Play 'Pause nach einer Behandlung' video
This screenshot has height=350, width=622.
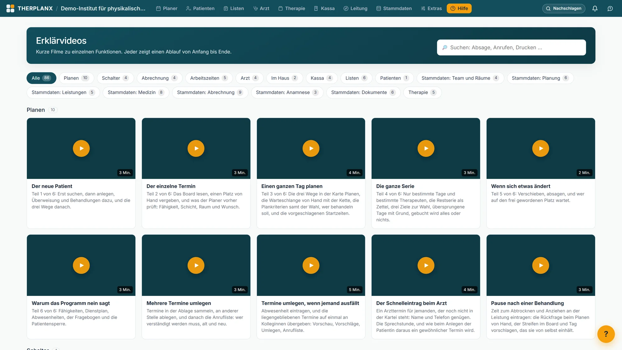point(541,265)
